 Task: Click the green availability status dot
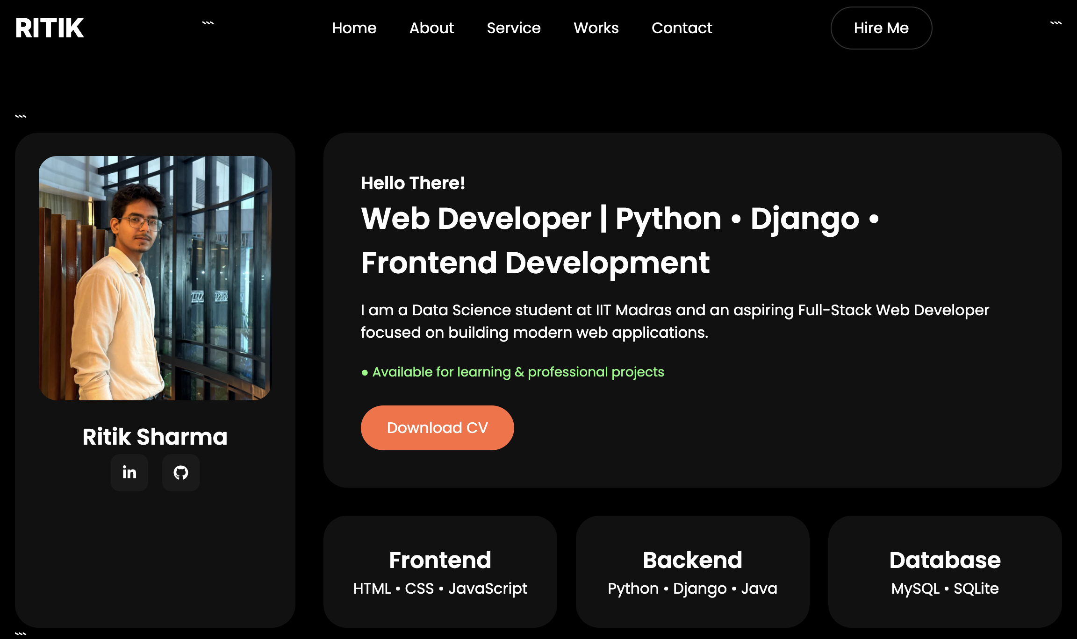pos(365,372)
